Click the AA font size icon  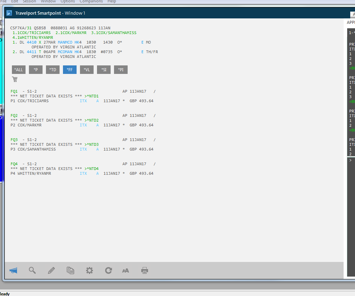tap(126, 270)
